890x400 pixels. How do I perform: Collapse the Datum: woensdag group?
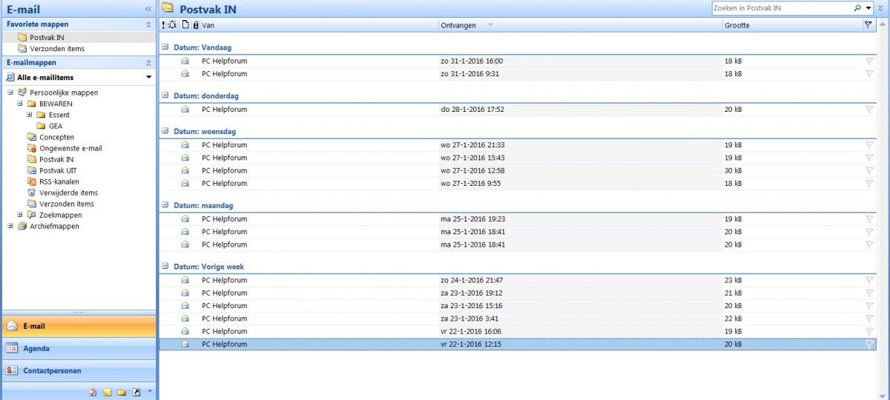point(165,131)
